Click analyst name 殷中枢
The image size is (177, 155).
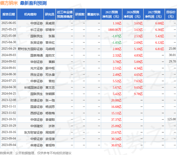[x=50, y=68]
